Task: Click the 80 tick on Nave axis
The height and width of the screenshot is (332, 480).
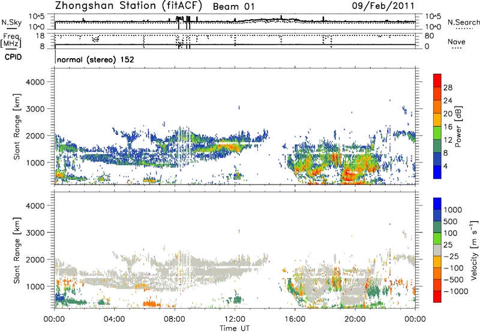Action: [429, 36]
